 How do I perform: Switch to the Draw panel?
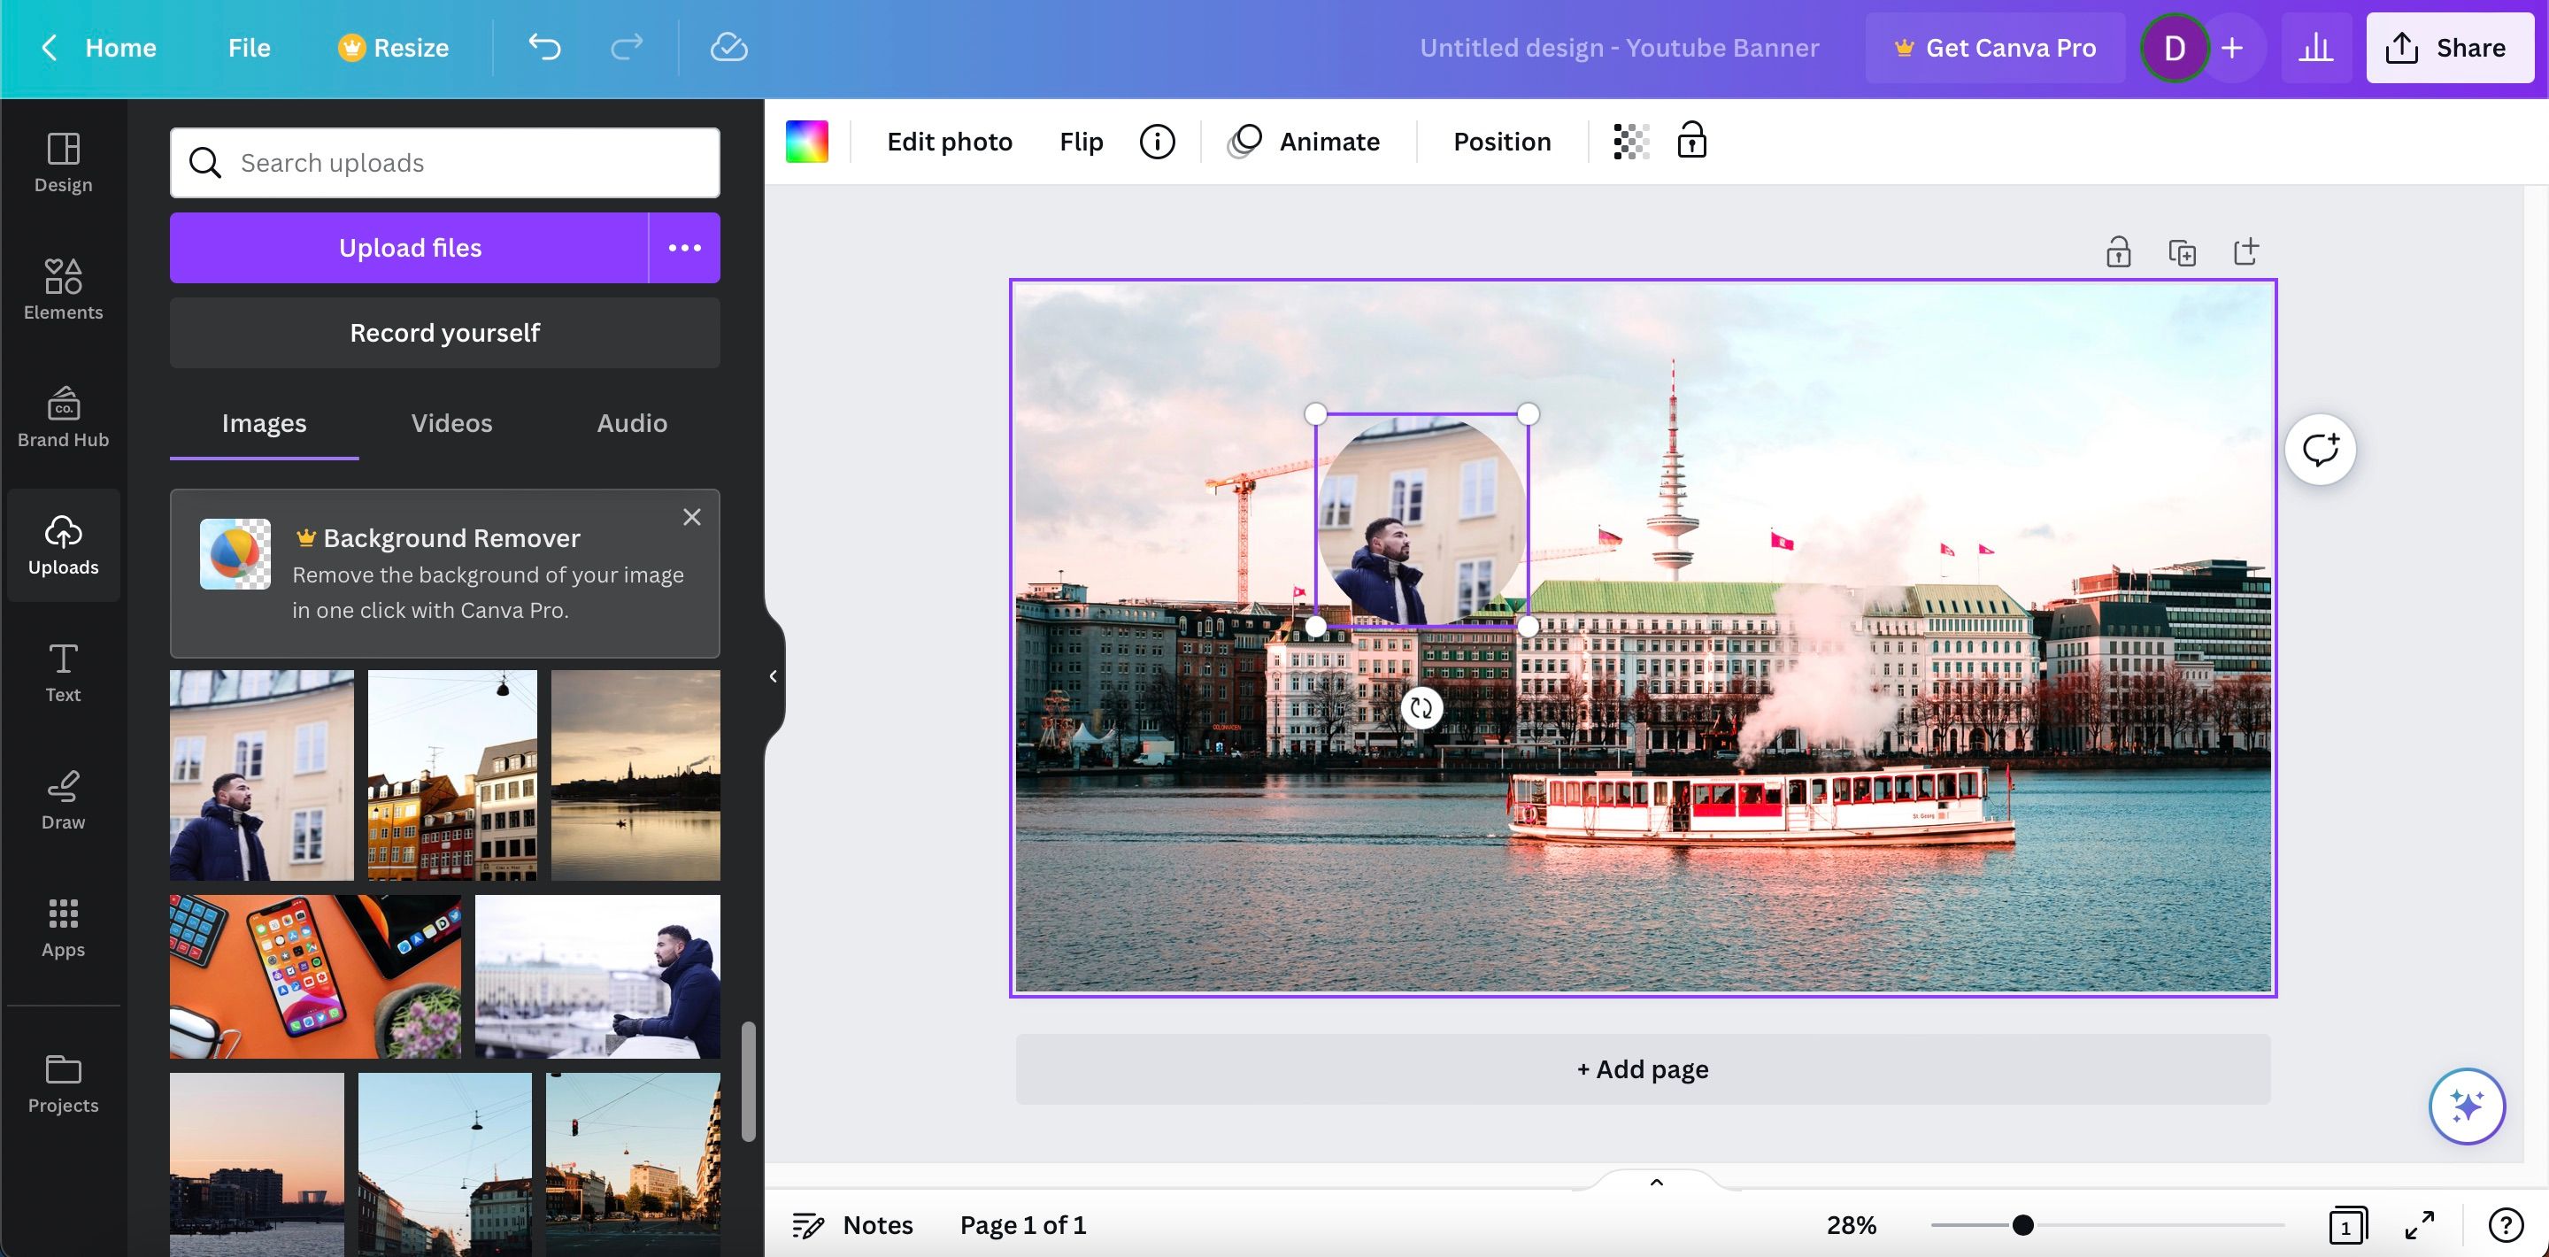pyautogui.click(x=62, y=798)
